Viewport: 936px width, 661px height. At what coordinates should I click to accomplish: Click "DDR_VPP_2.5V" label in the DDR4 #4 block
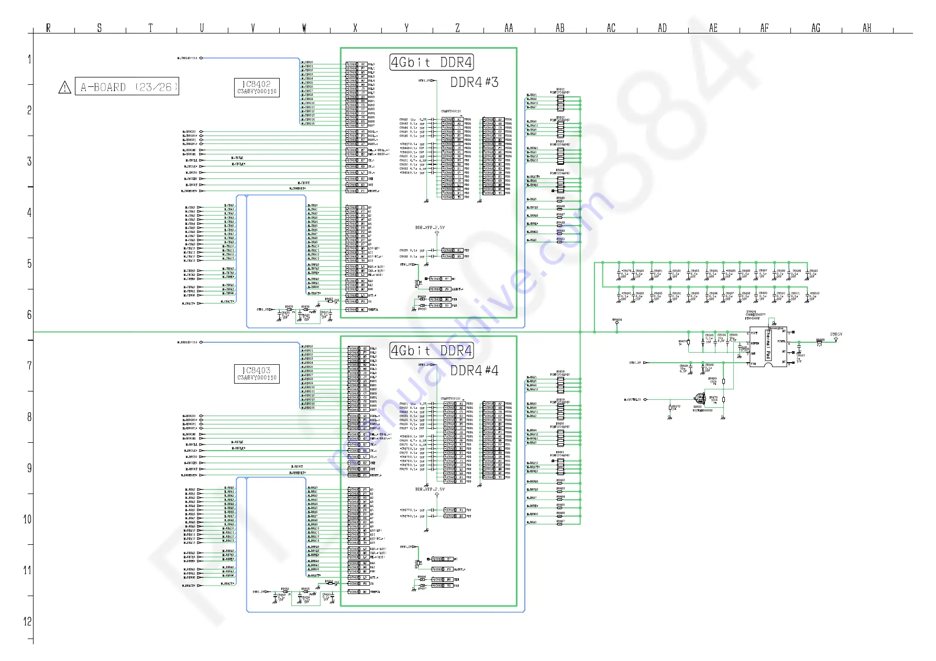pos(430,489)
